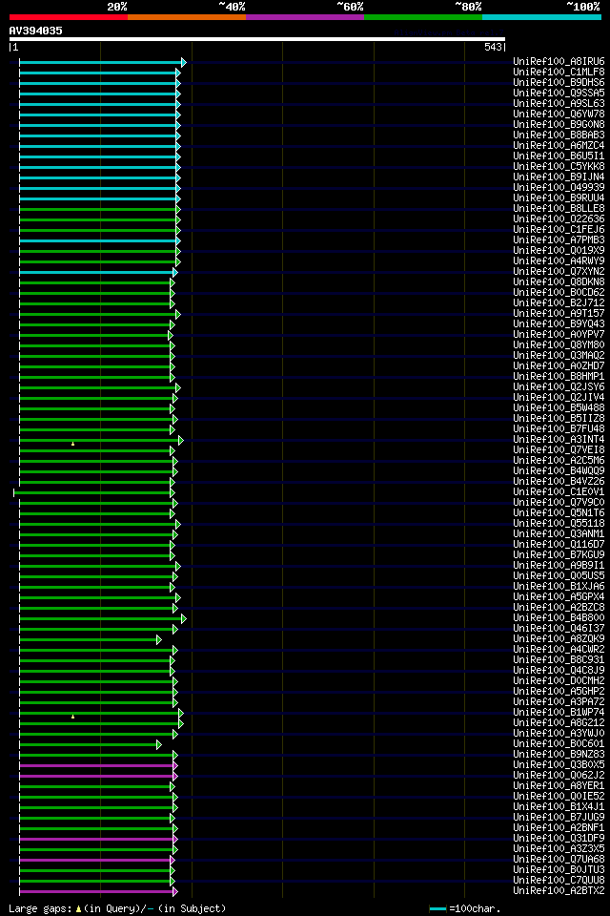The width and height of the screenshot is (610, 916).
Task: Select the UniRef100_A3INT4 label
Action: 559,439
